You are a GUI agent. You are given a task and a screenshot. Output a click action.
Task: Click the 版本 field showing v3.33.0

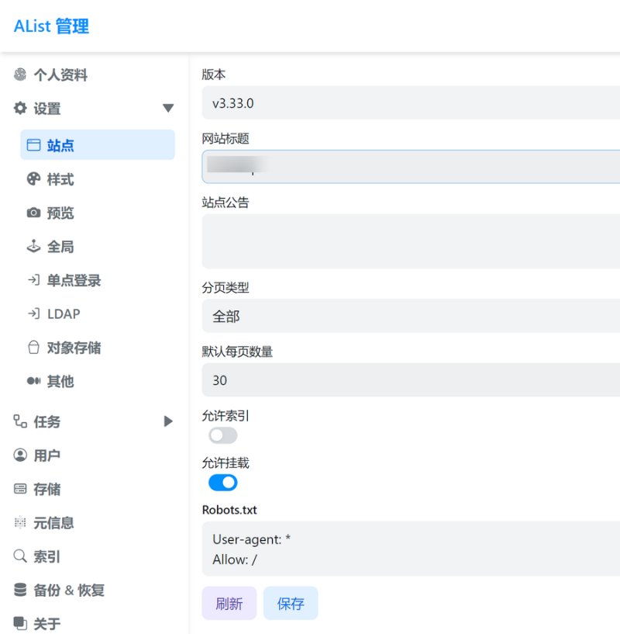pyautogui.click(x=411, y=102)
